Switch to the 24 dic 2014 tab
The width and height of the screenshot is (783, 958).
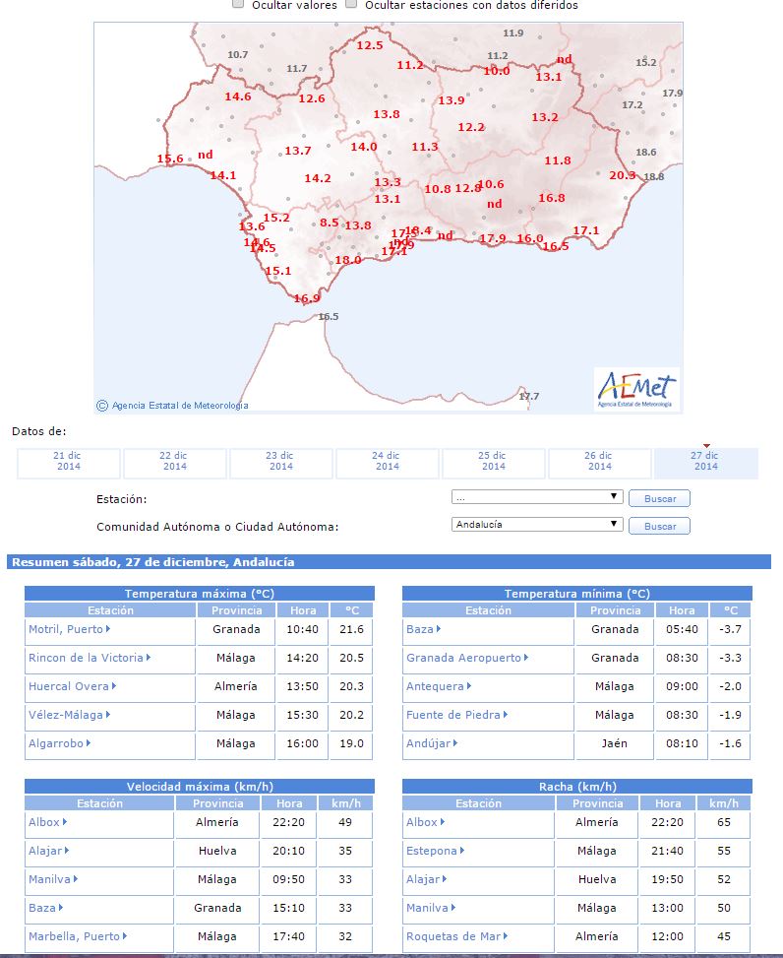coord(388,462)
